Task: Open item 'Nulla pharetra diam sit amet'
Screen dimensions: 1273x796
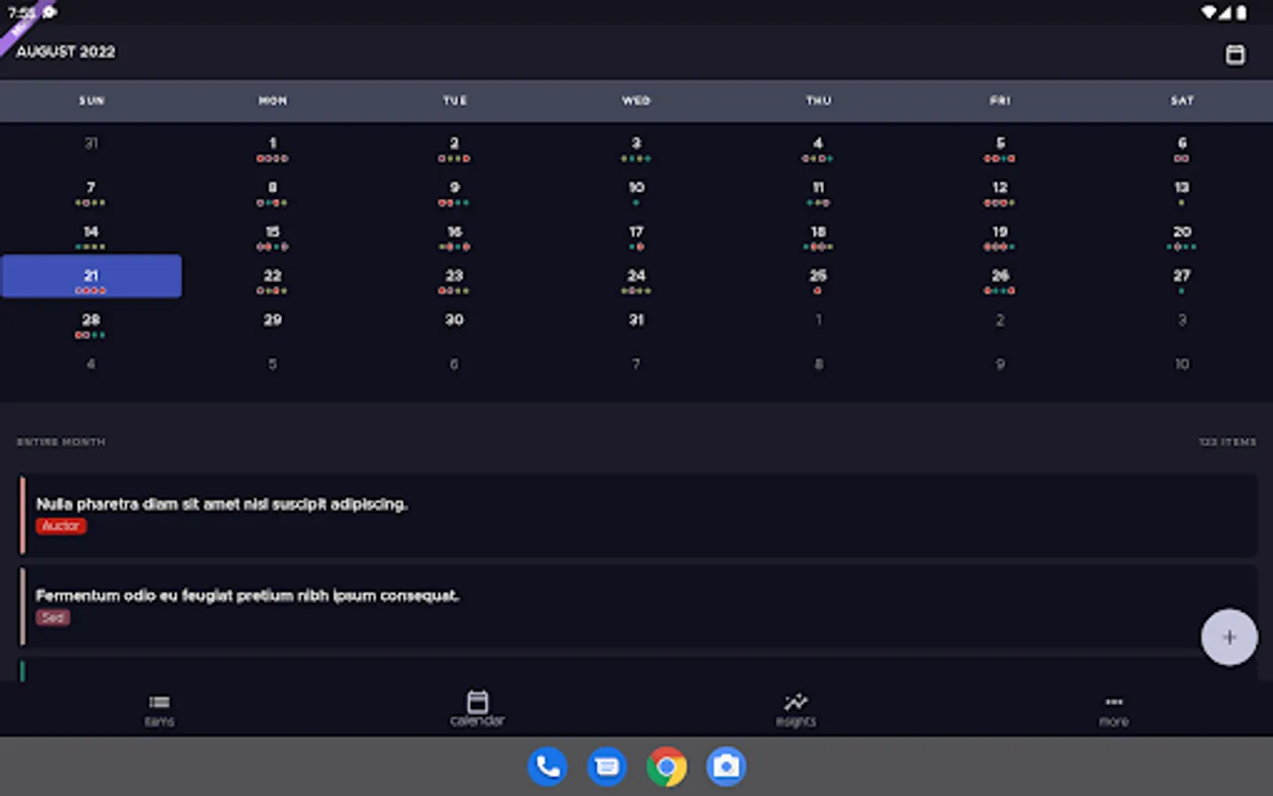Action: [638, 515]
